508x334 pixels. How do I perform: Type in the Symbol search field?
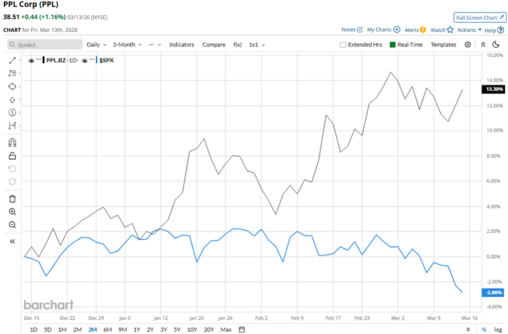tap(46, 45)
